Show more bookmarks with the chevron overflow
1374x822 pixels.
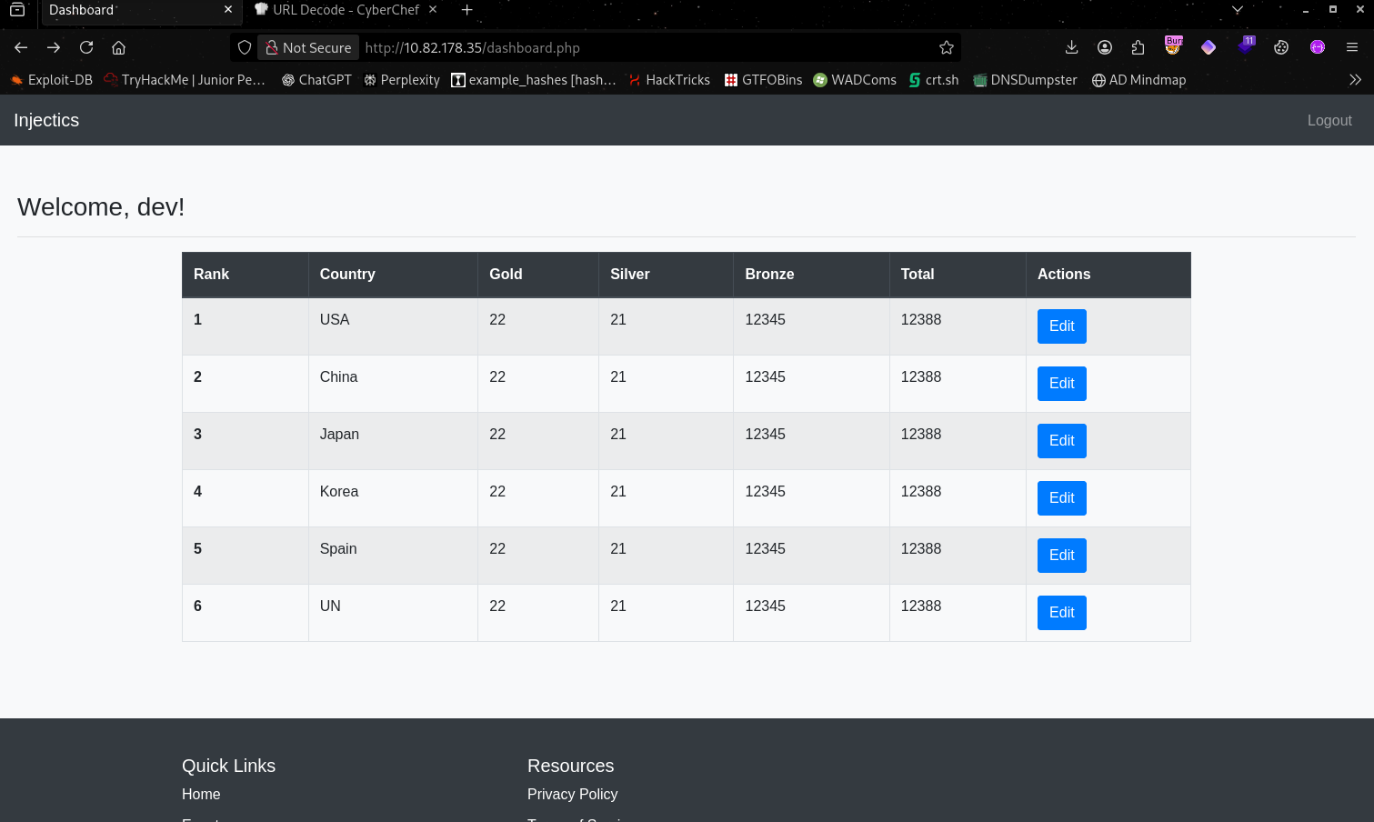coord(1355,80)
